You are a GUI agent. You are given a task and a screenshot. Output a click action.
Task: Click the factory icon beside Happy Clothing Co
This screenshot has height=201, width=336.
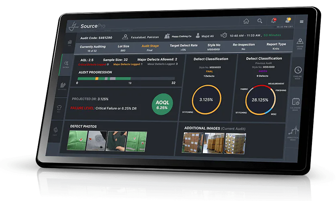point(167,36)
